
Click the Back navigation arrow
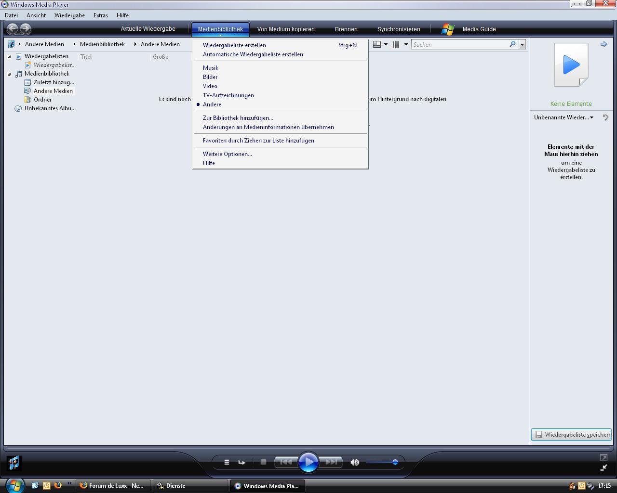coord(13,29)
